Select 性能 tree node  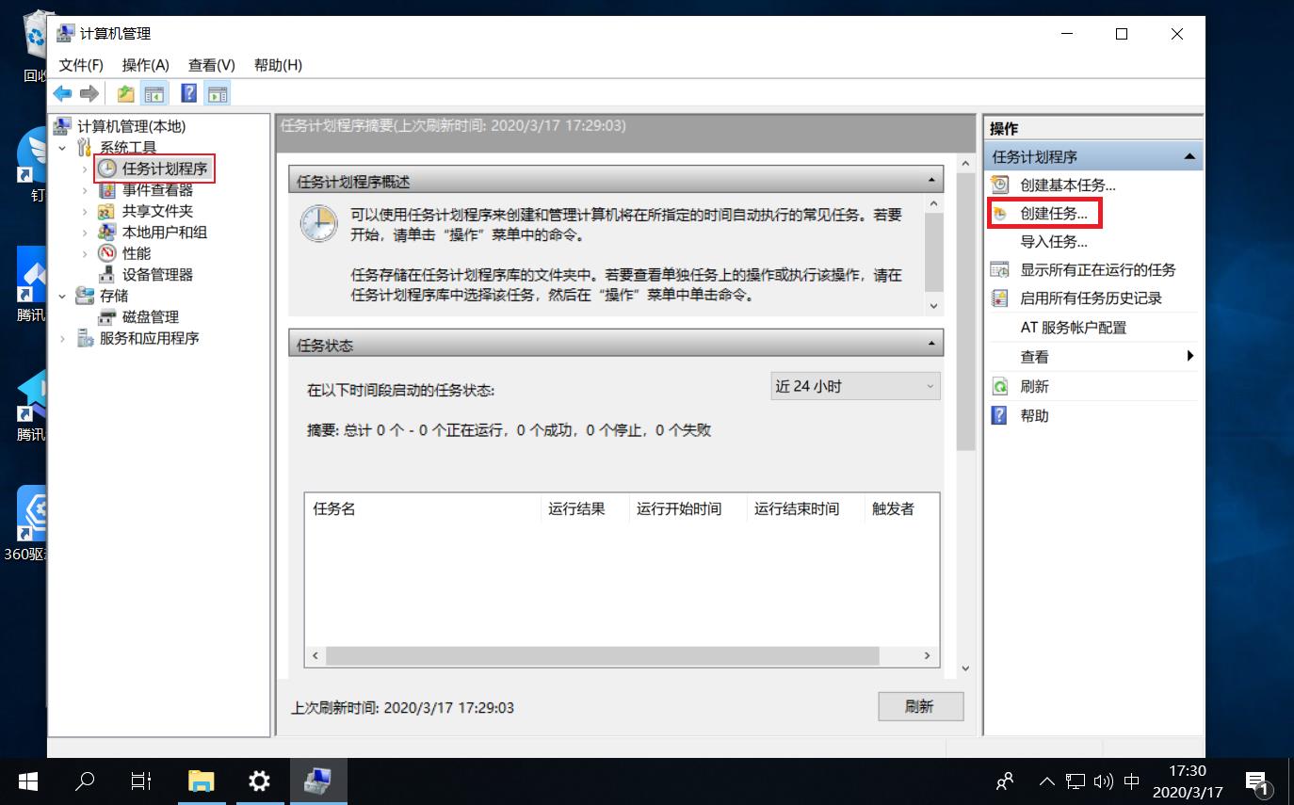(x=137, y=253)
